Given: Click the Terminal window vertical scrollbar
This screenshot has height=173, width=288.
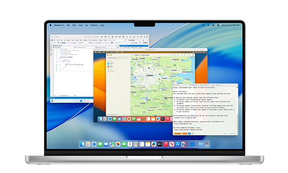Looking at the screenshot, I should (x=237, y=110).
